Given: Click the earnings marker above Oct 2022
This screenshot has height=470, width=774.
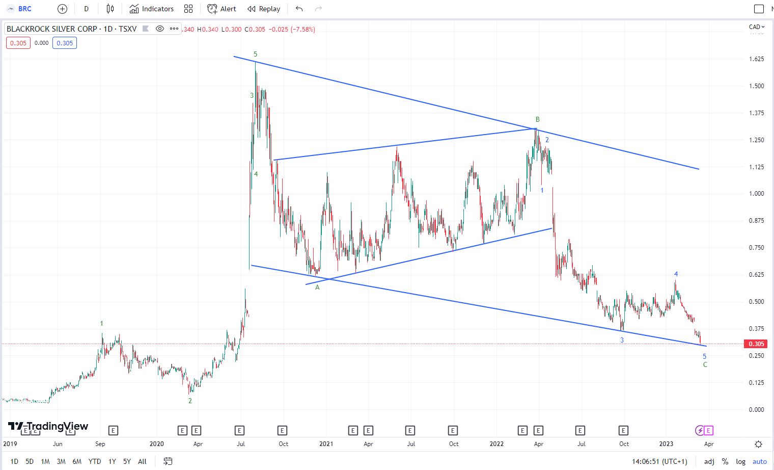Looking at the screenshot, I should point(623,430).
